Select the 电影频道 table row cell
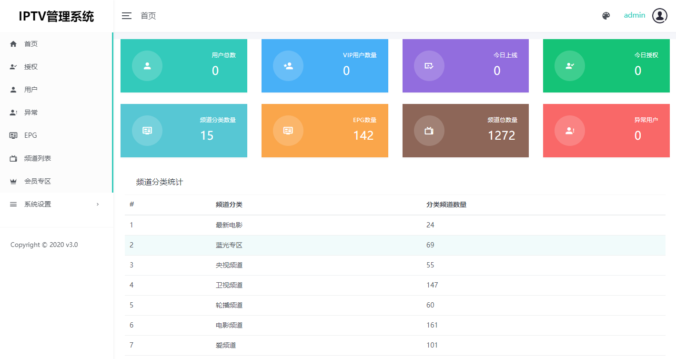This screenshot has width=676, height=359. pos(229,325)
